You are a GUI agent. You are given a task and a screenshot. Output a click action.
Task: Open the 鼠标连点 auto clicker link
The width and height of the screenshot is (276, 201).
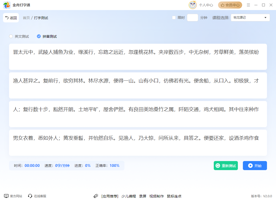pyautogui.click(x=174, y=196)
